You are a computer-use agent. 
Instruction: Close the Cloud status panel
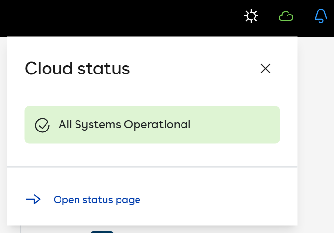pos(265,69)
